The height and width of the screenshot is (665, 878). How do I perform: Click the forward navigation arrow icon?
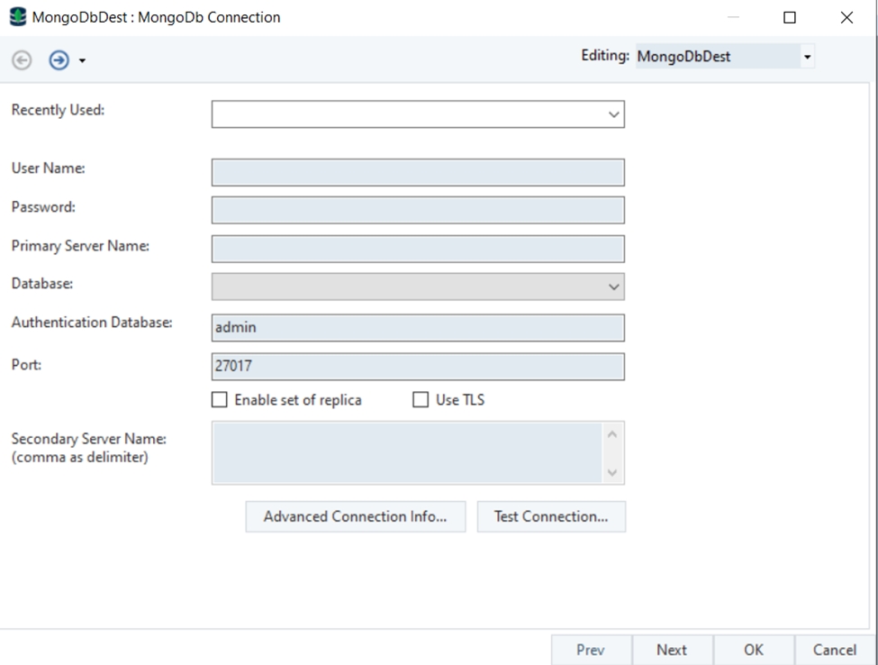[x=59, y=60]
